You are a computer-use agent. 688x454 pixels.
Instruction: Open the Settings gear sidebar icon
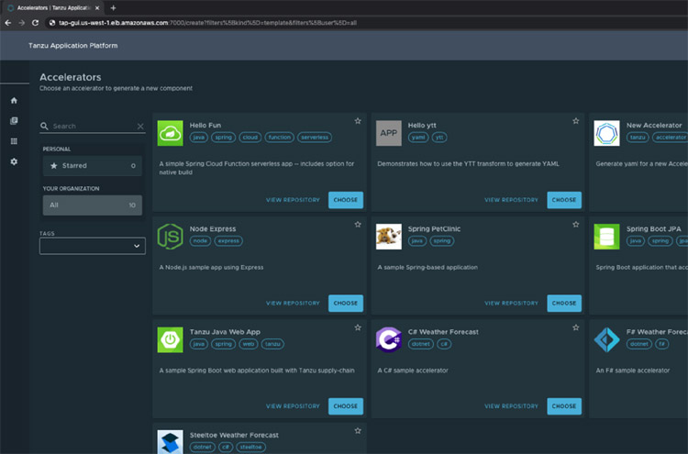coord(14,161)
